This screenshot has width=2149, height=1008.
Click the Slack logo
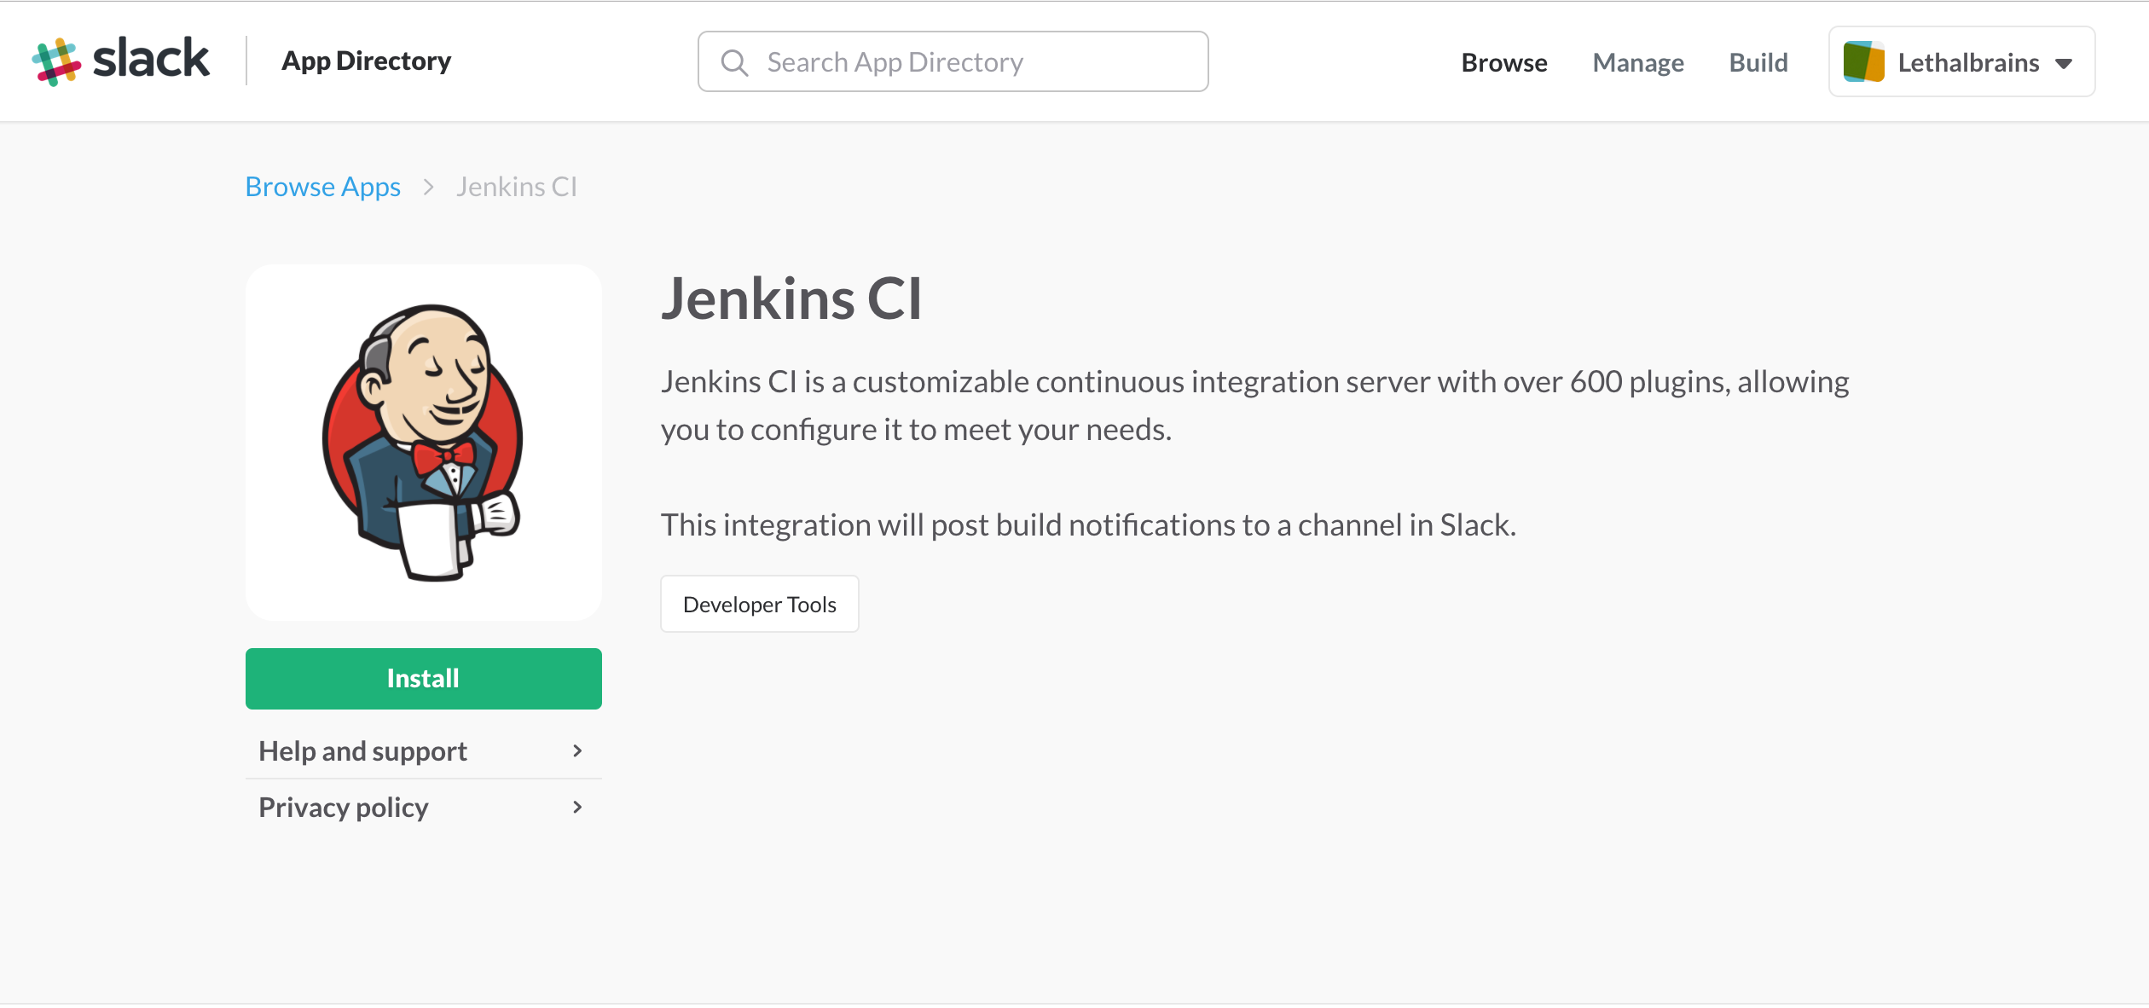122,58
